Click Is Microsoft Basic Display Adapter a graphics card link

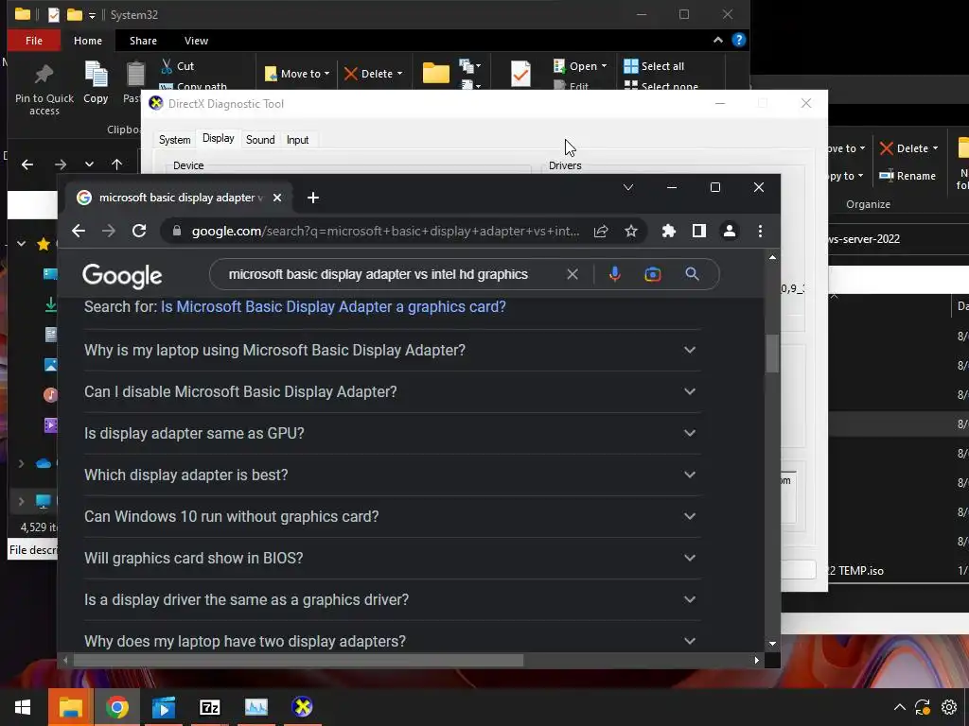point(333,307)
